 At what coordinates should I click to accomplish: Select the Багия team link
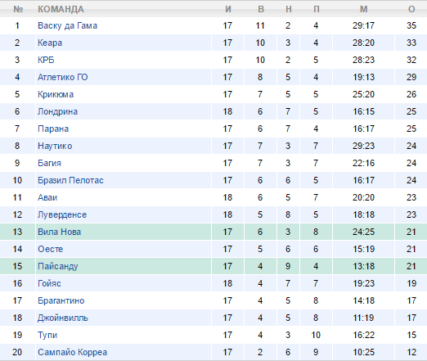tap(49, 163)
